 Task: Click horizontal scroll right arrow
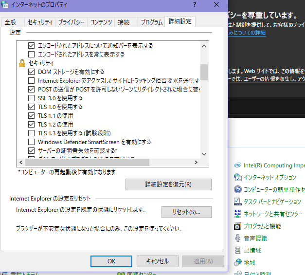[196, 162]
